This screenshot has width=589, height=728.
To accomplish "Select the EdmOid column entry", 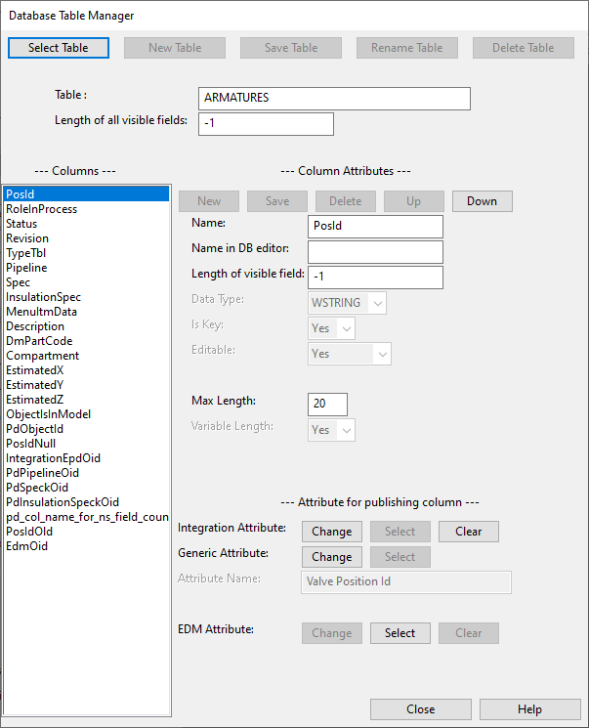I will [x=27, y=546].
